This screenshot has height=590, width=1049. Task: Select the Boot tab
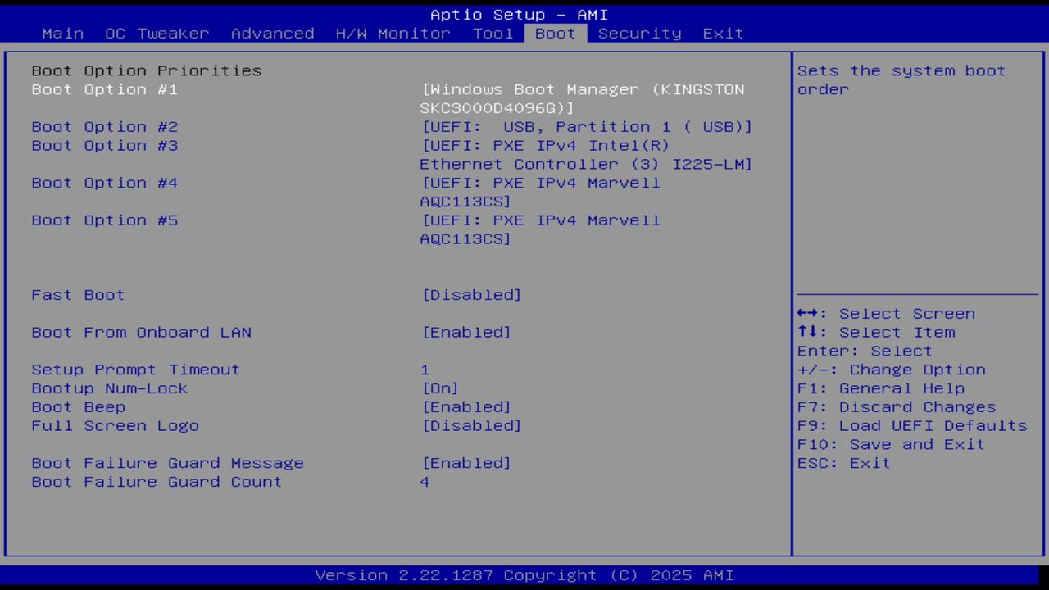[556, 34]
